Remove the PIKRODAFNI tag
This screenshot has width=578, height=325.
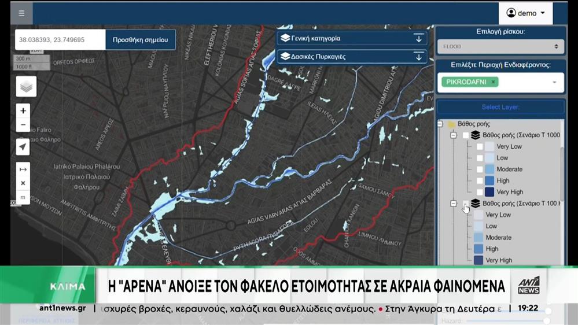coord(493,82)
